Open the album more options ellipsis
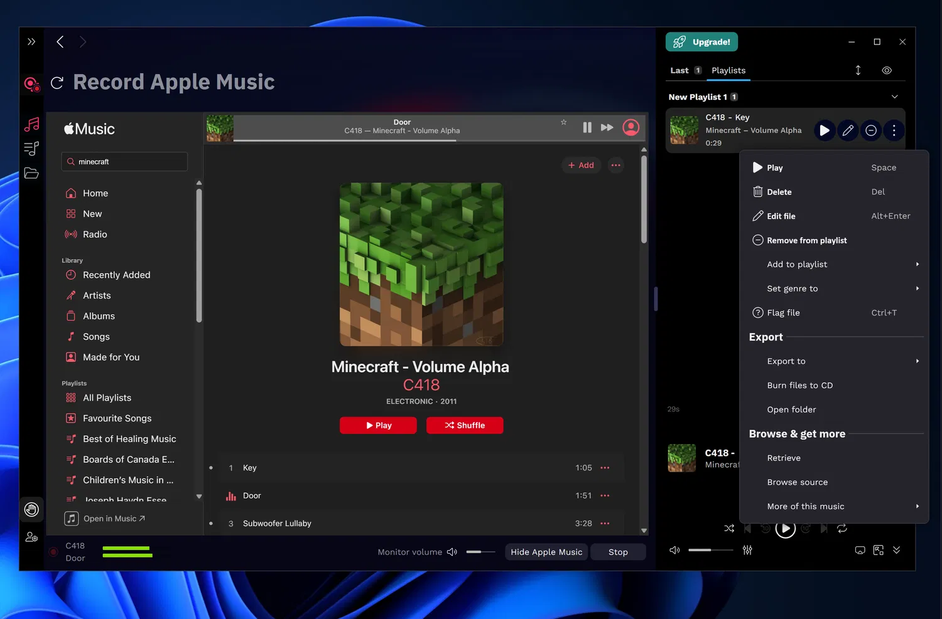This screenshot has height=619, width=942. click(x=616, y=165)
